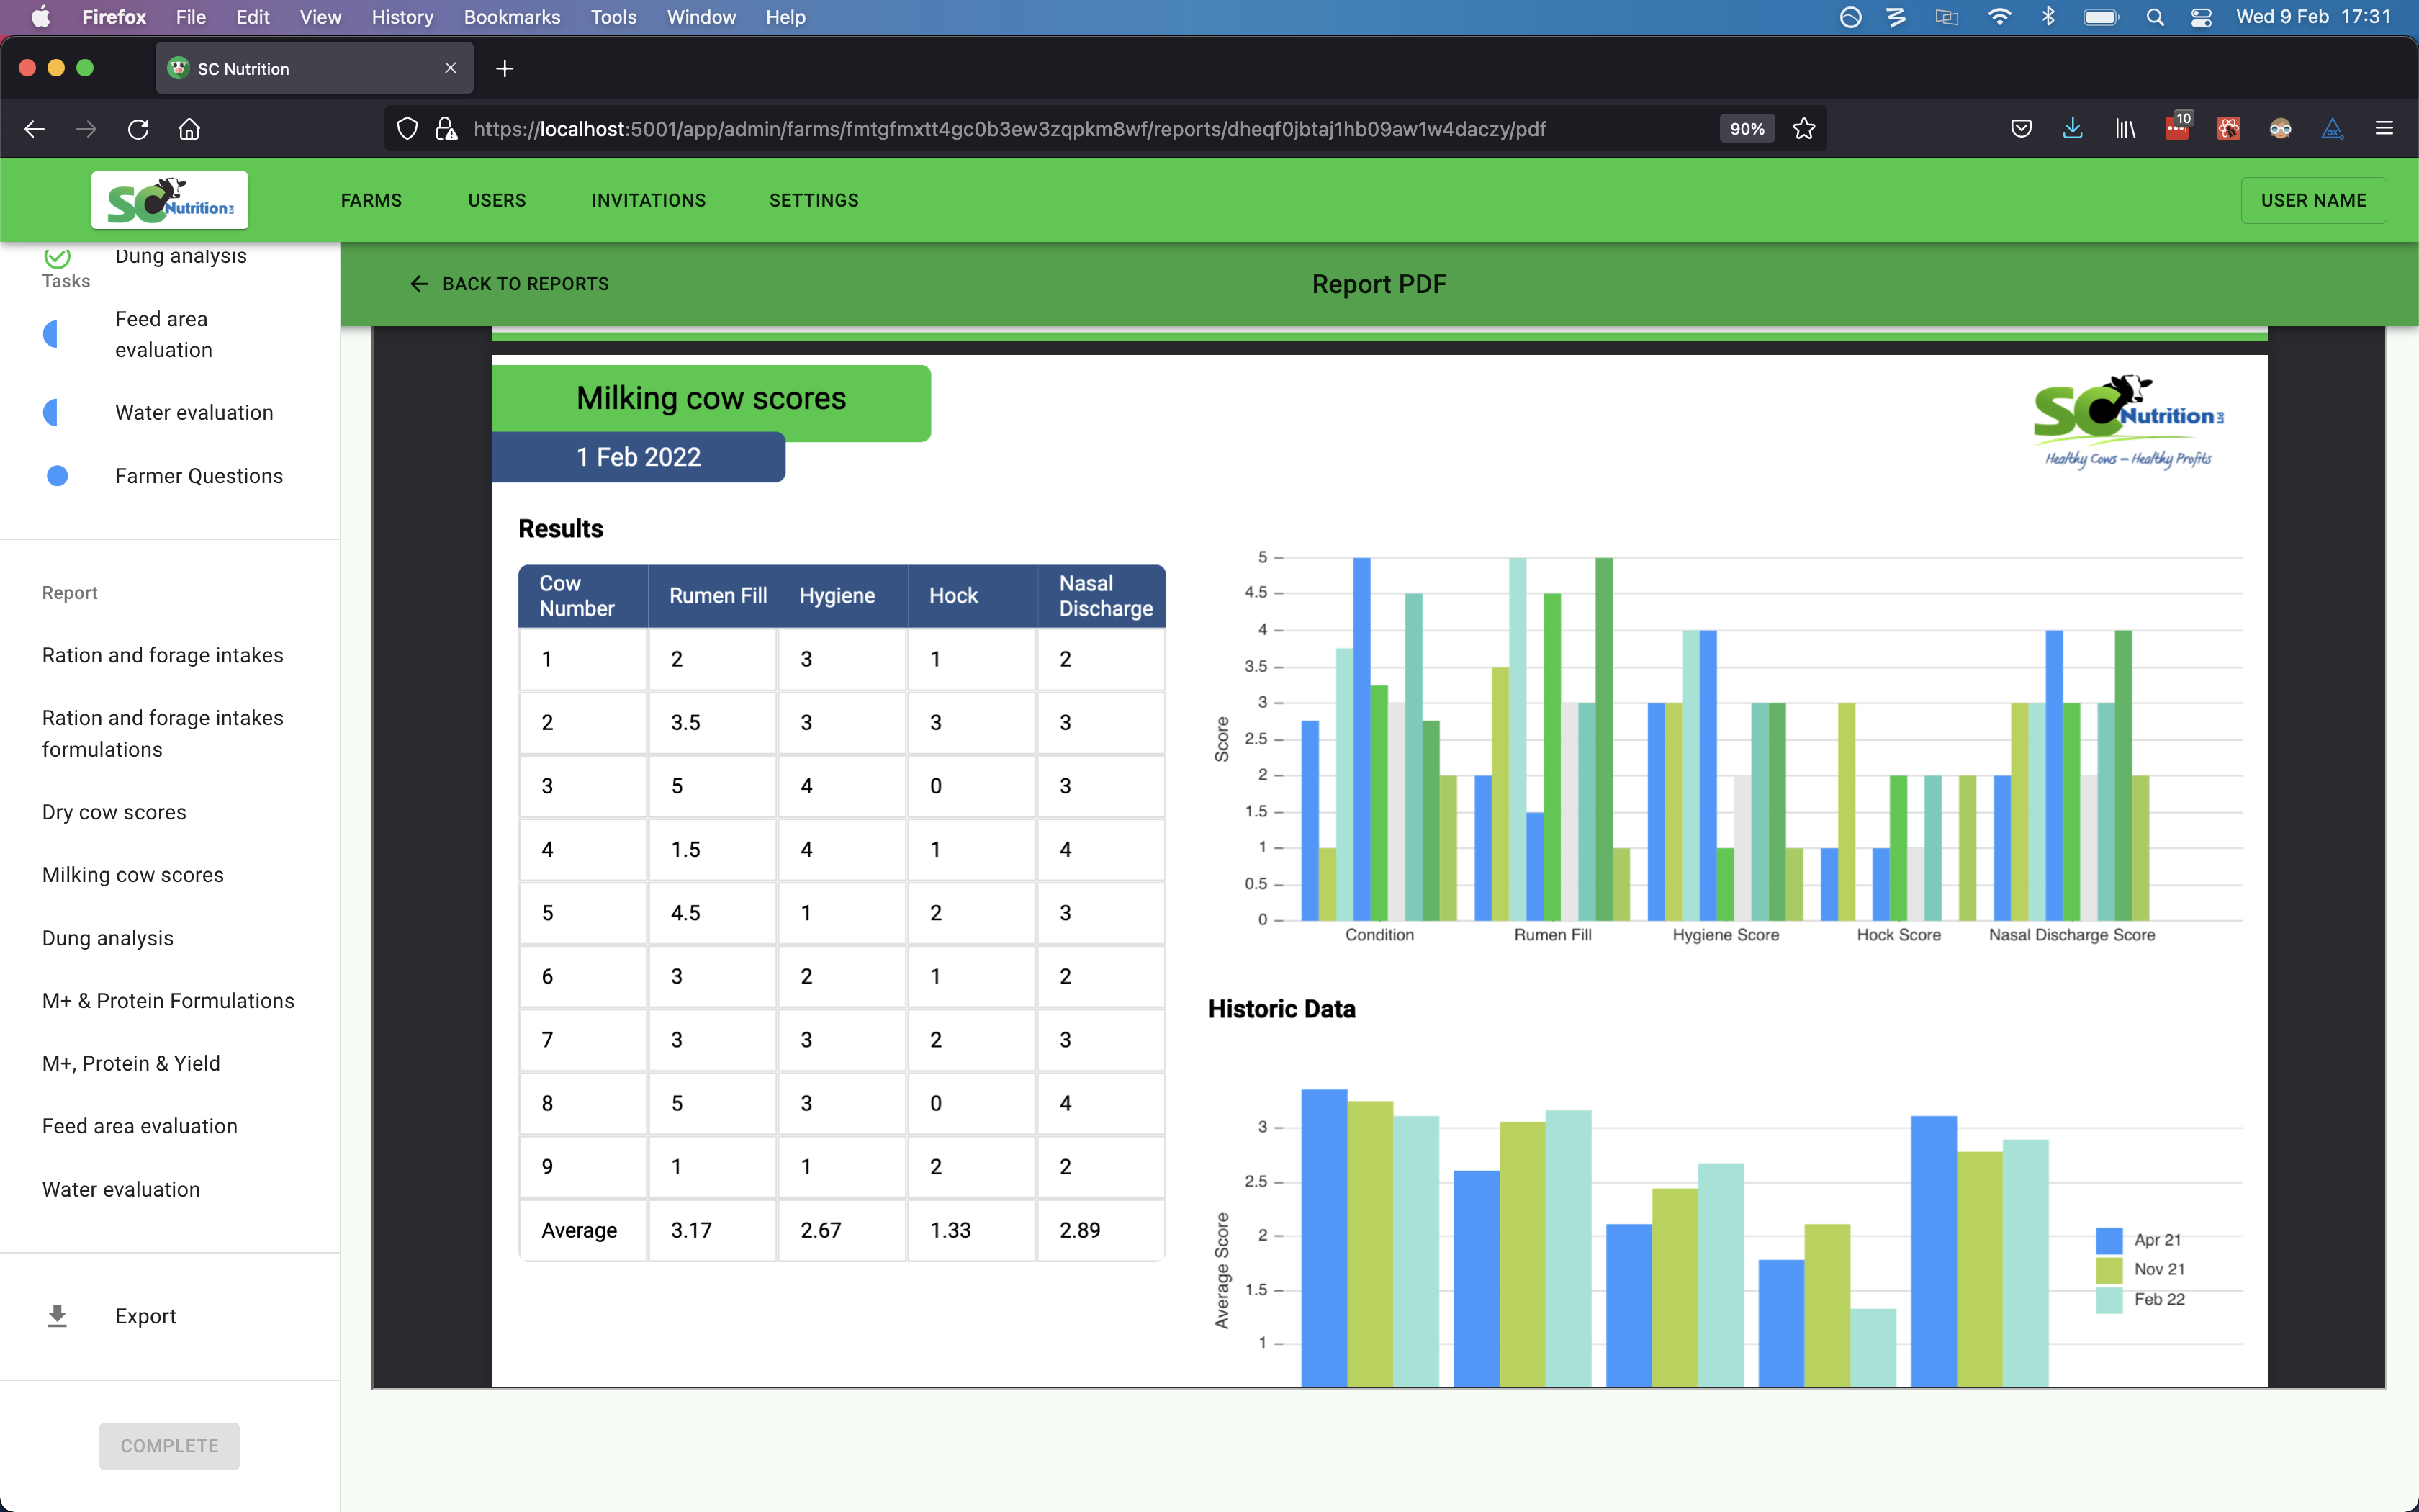Select the Farmer Questions status circle

[58, 476]
